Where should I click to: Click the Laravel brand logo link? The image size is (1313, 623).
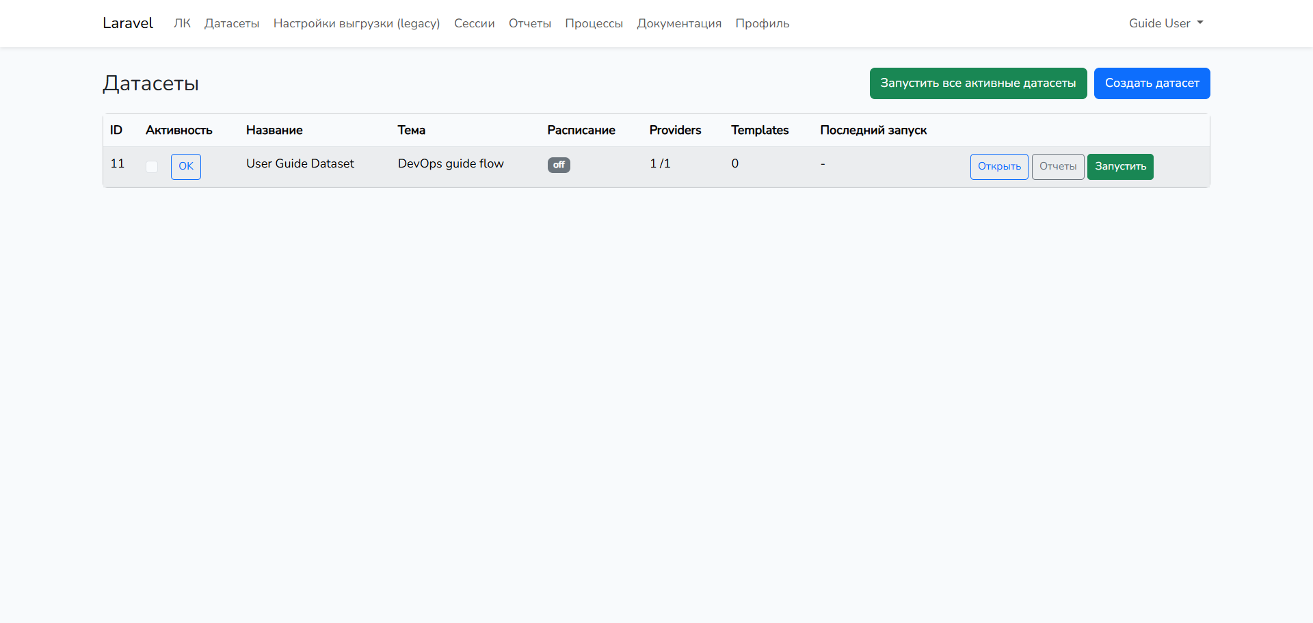tap(128, 23)
